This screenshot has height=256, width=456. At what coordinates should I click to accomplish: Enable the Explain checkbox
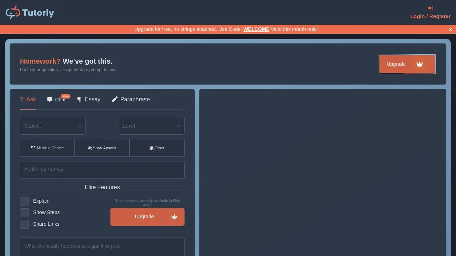(24, 201)
